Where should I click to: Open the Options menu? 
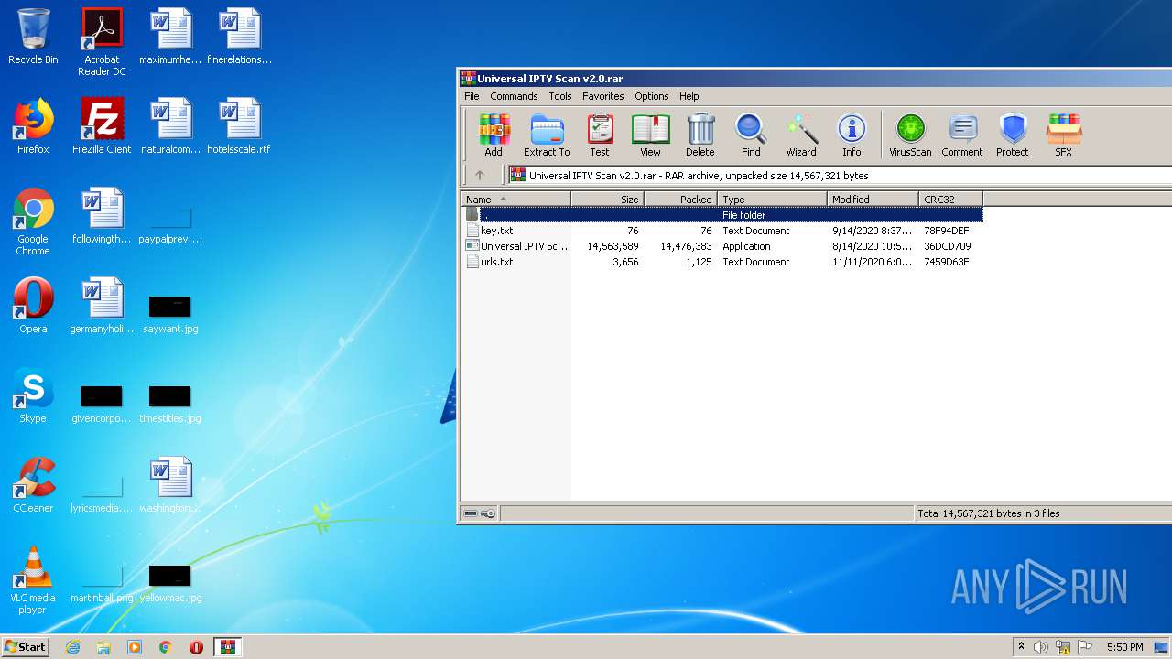click(x=652, y=96)
